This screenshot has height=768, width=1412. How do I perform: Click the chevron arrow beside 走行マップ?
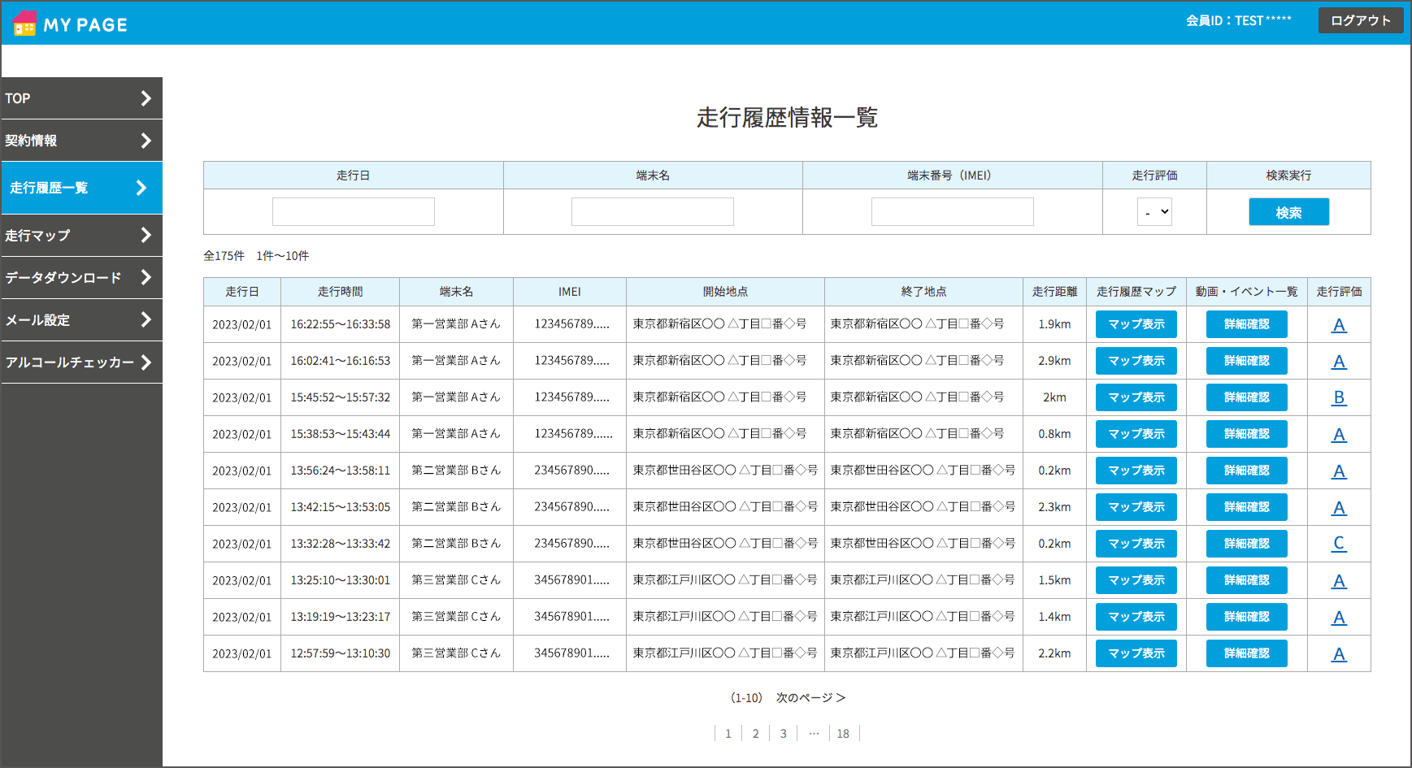coord(146,236)
